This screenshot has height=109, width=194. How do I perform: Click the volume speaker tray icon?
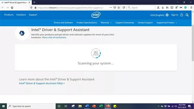click(176, 106)
